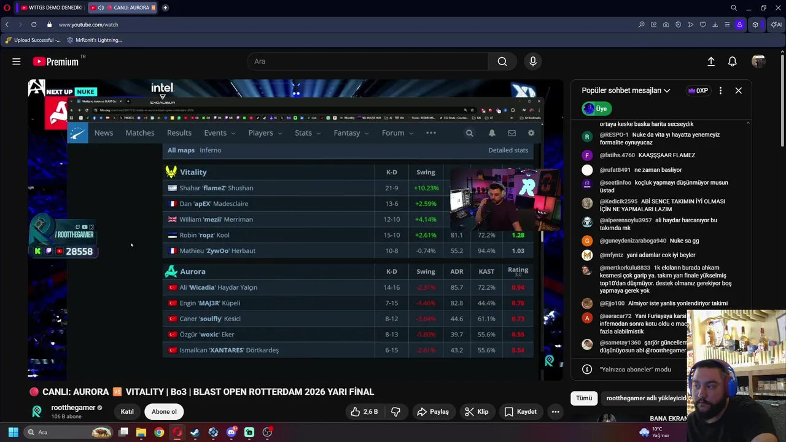The height and width of the screenshot is (442, 786).
Task: Launch Steam from the taskbar
Action: 195,432
